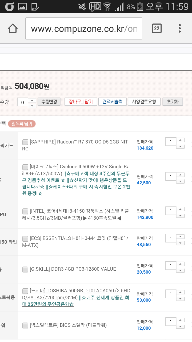Increase quantity for Cyclone II 500W
192x342 pixels.
pos(181,174)
